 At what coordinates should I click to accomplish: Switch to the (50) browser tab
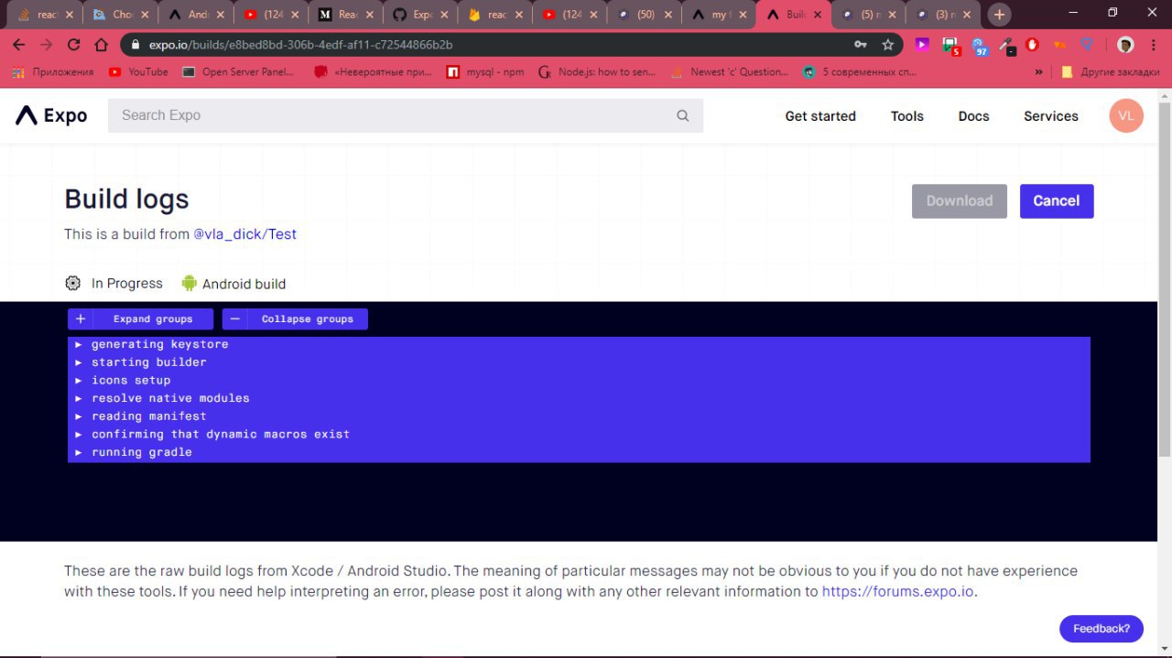[x=644, y=15]
